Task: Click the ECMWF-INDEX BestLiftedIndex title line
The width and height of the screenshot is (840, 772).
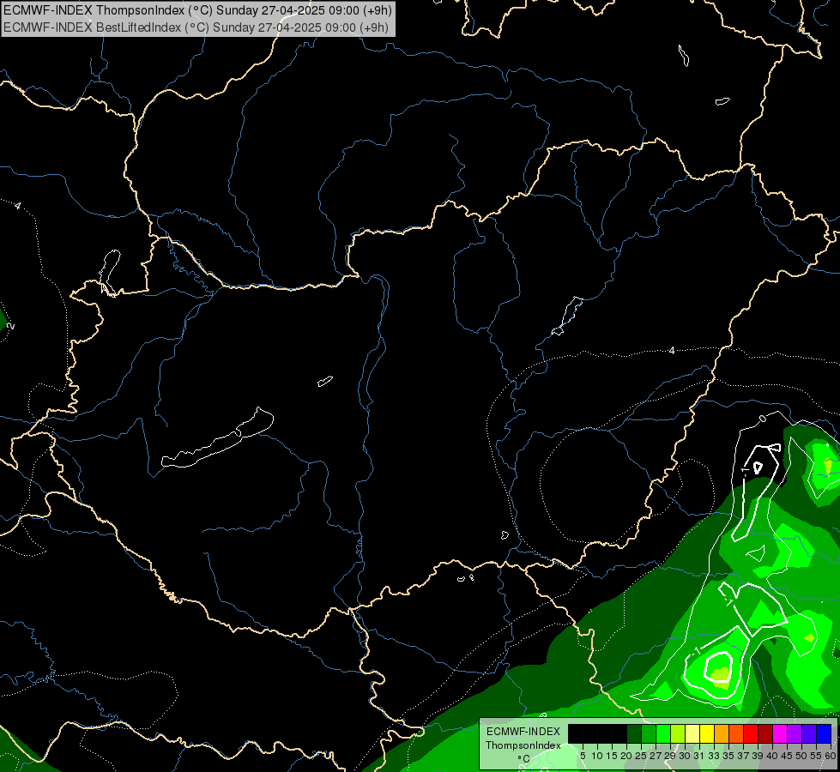Action: (x=196, y=27)
